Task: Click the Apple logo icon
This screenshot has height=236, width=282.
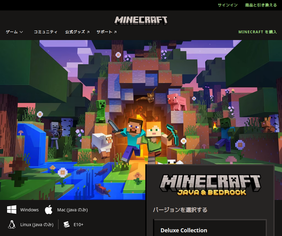Action: click(x=49, y=209)
